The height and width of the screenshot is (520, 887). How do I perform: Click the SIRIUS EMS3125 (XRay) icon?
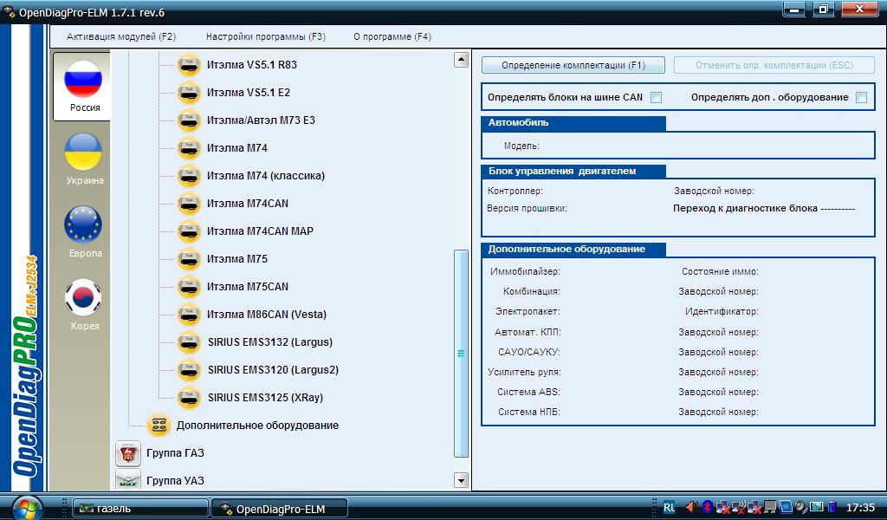189,398
